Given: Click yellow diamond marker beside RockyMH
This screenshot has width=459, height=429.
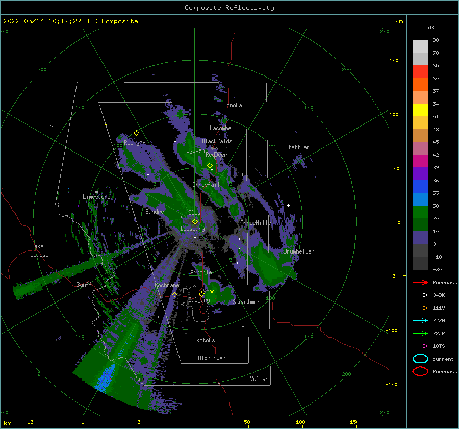Looking at the screenshot, I should pyautogui.click(x=136, y=133).
